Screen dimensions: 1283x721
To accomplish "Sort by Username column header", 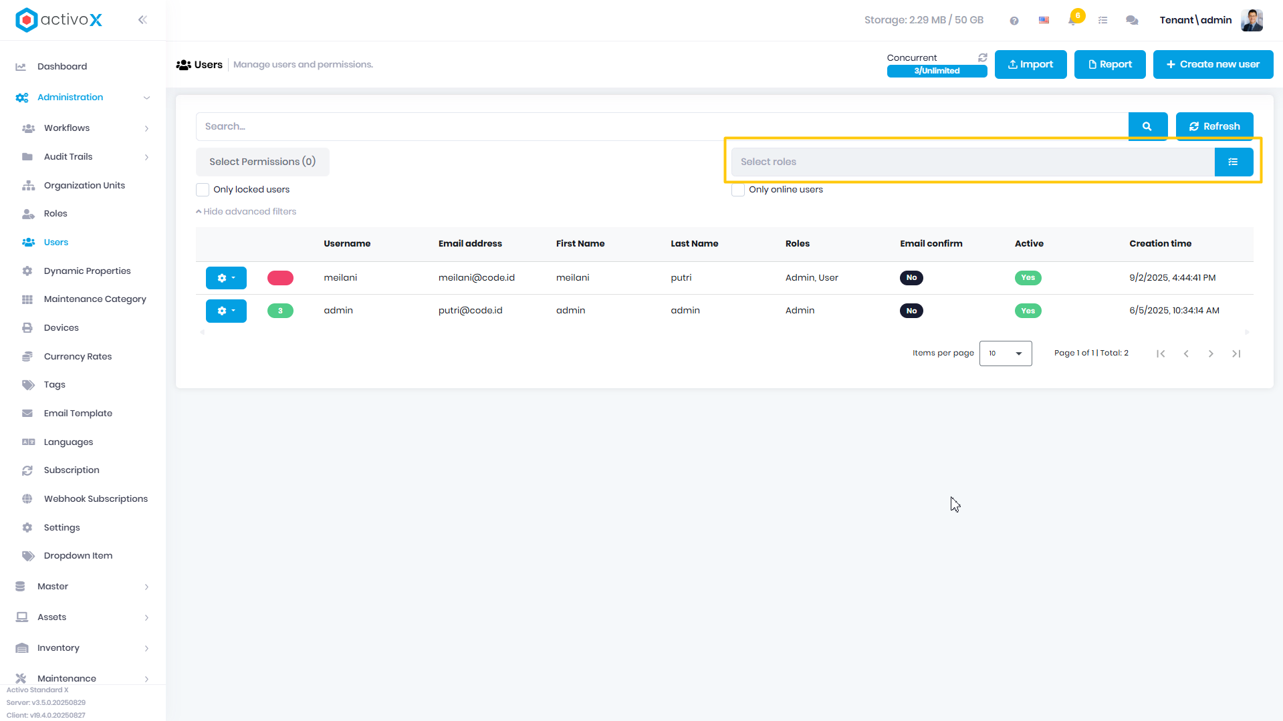I will pos(347,244).
